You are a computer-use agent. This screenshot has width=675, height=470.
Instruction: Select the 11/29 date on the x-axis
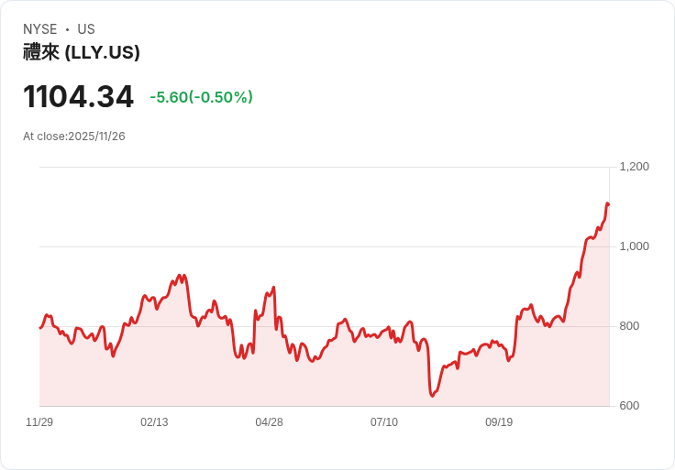[39, 422]
